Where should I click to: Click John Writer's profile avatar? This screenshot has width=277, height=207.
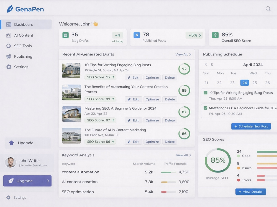tap(11, 162)
